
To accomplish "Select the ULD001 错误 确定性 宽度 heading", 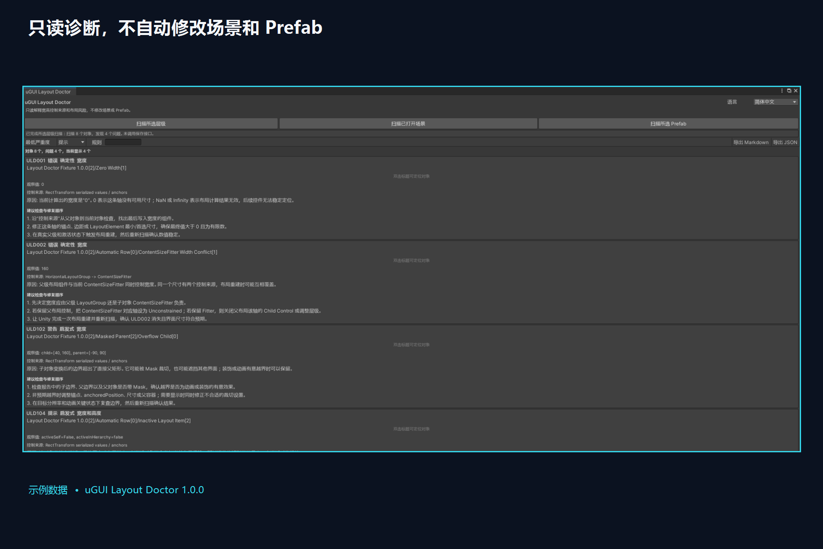I will pos(56,160).
